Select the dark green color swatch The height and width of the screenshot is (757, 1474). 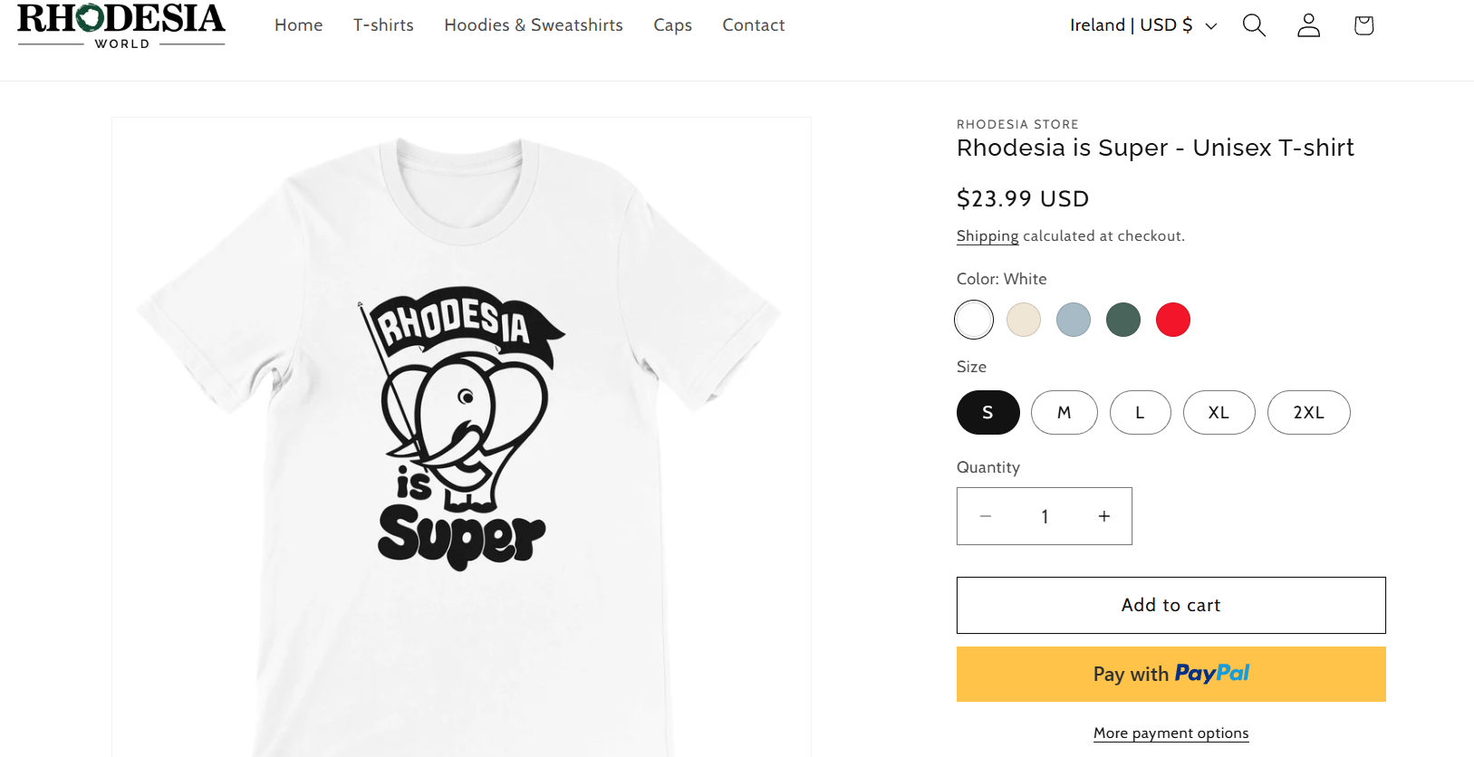pyautogui.click(x=1123, y=320)
